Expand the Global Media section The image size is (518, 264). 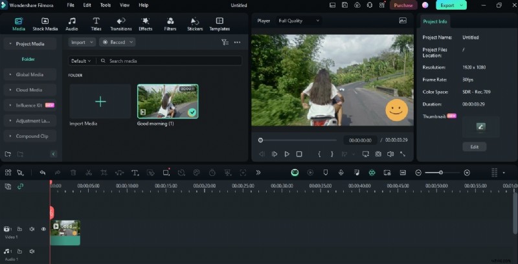[x=30, y=74]
